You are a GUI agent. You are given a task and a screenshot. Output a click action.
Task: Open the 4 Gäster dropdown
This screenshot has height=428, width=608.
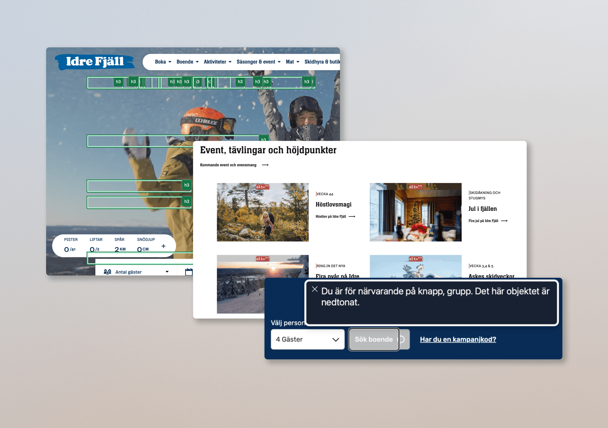click(x=308, y=339)
